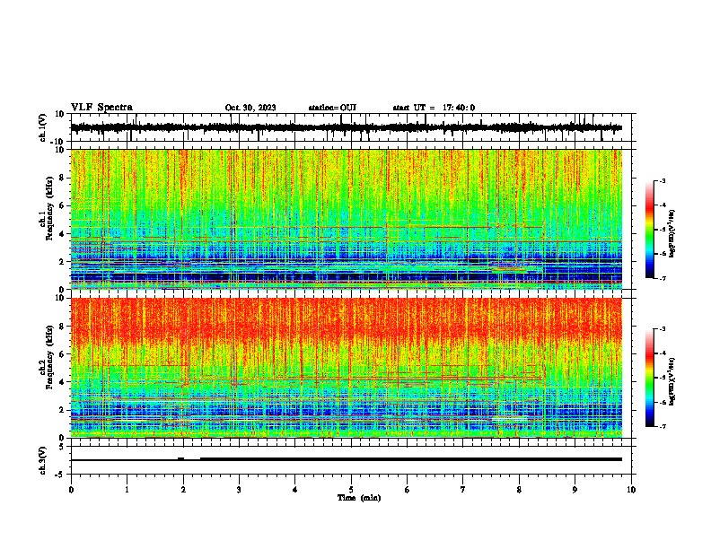Click the "8" kHz tick on ch.1 spectrogram
Screen dimensions: 711x549
62,178
